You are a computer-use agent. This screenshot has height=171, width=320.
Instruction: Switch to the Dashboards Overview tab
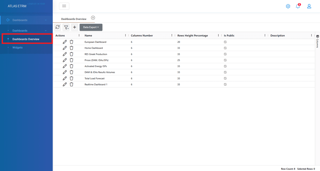click(74, 19)
